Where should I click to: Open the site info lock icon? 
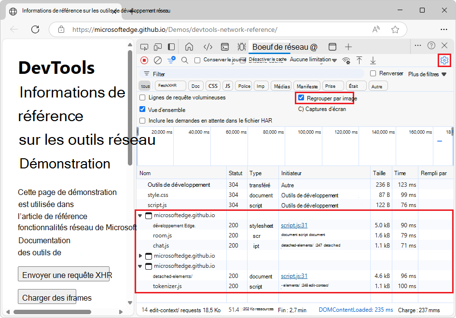point(61,29)
